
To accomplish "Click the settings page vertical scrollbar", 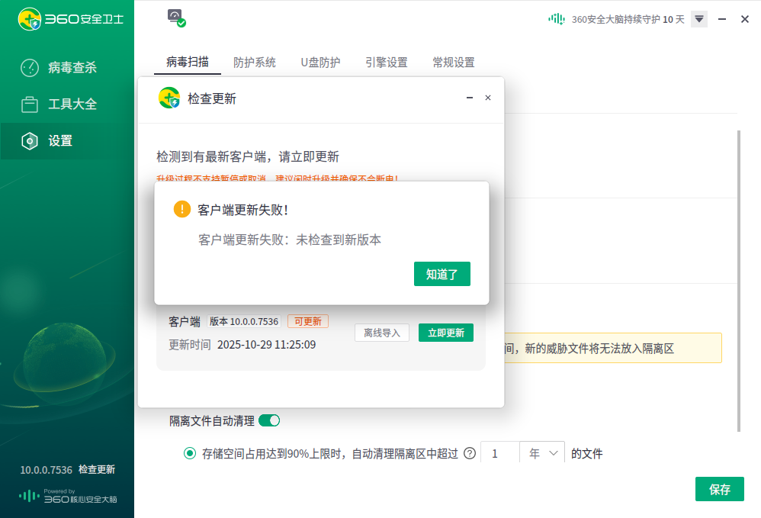I will [x=739, y=281].
